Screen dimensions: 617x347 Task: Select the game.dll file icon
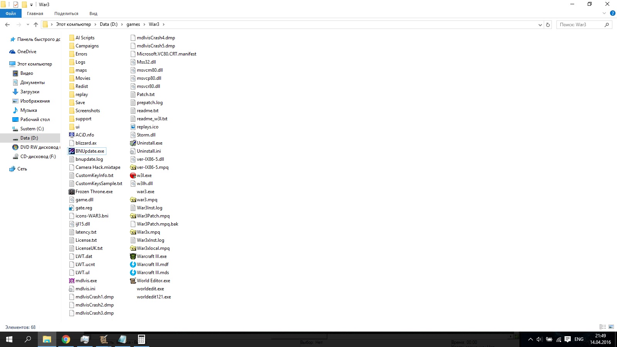72,200
